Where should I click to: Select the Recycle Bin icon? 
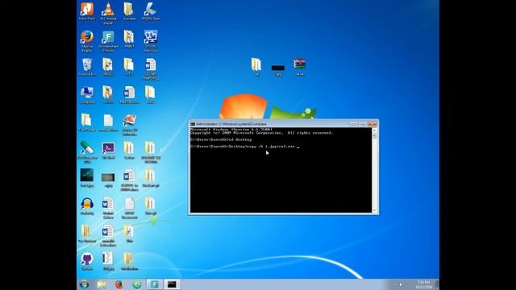(x=87, y=67)
